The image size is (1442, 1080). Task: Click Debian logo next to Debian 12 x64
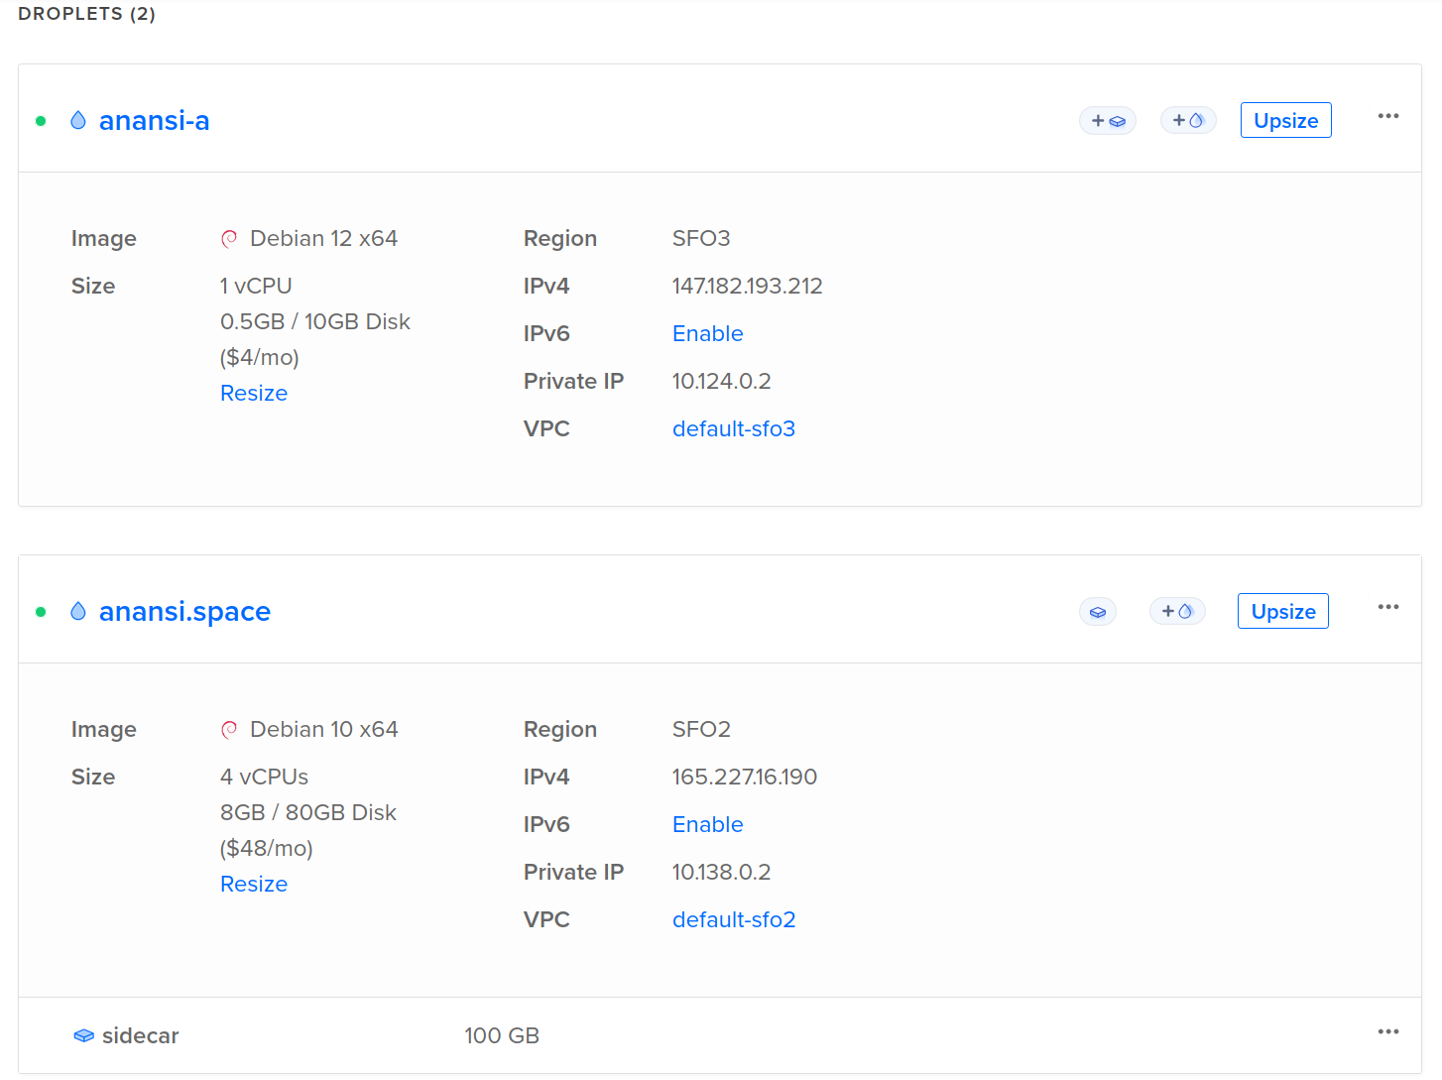point(229,238)
